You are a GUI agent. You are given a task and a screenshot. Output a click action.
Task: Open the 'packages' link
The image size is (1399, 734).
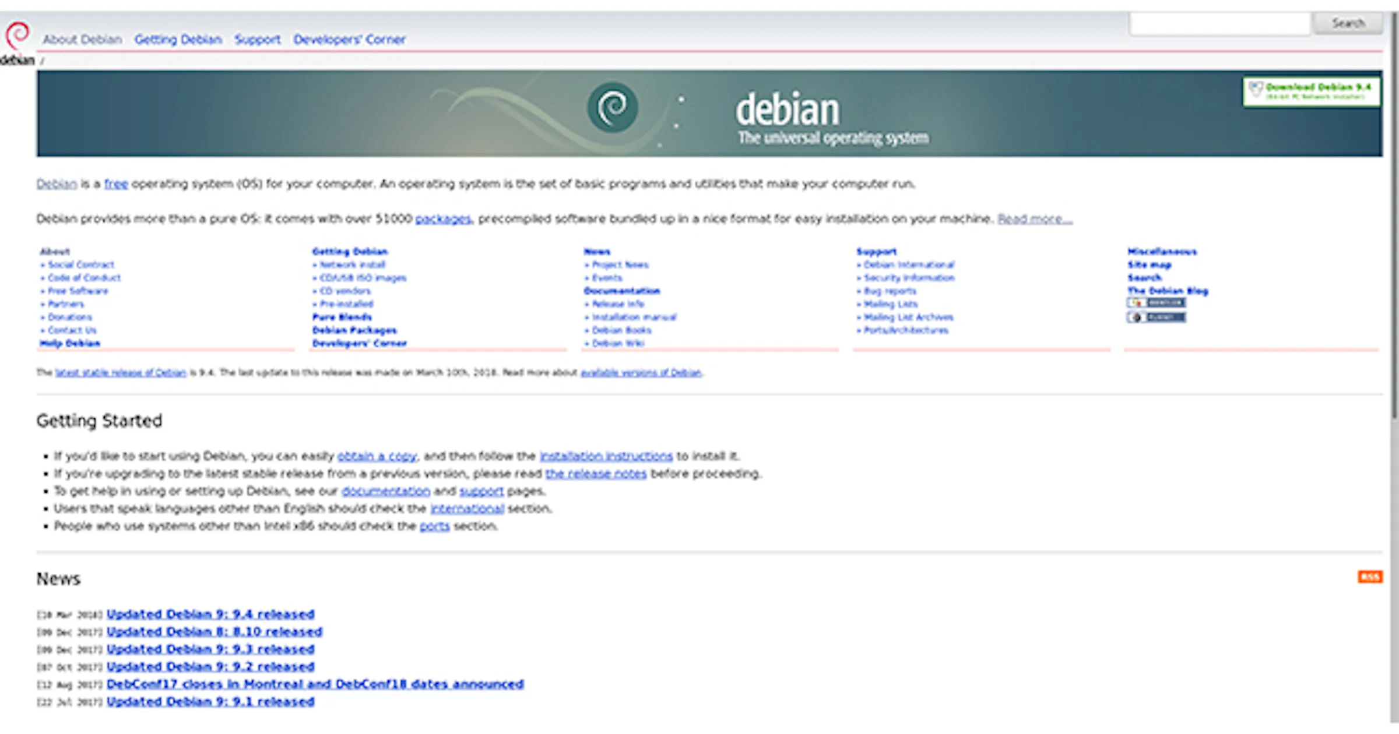[443, 219]
